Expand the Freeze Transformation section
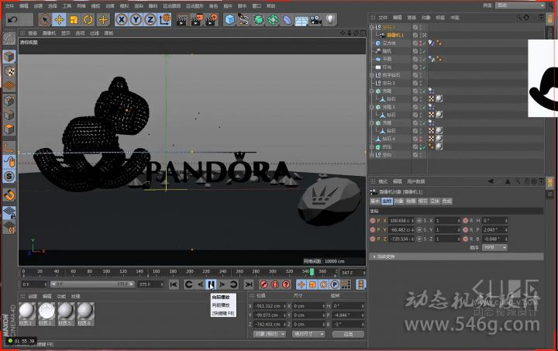The height and width of the screenshot is (351, 558). click(x=456, y=256)
